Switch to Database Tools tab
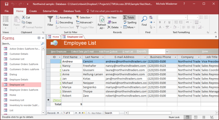This screenshot has width=219, height=120. (72, 11)
